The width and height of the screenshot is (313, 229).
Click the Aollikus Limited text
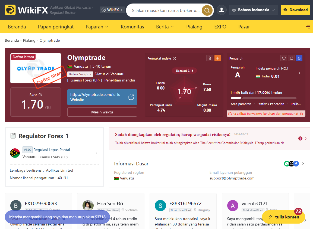(x=59, y=170)
